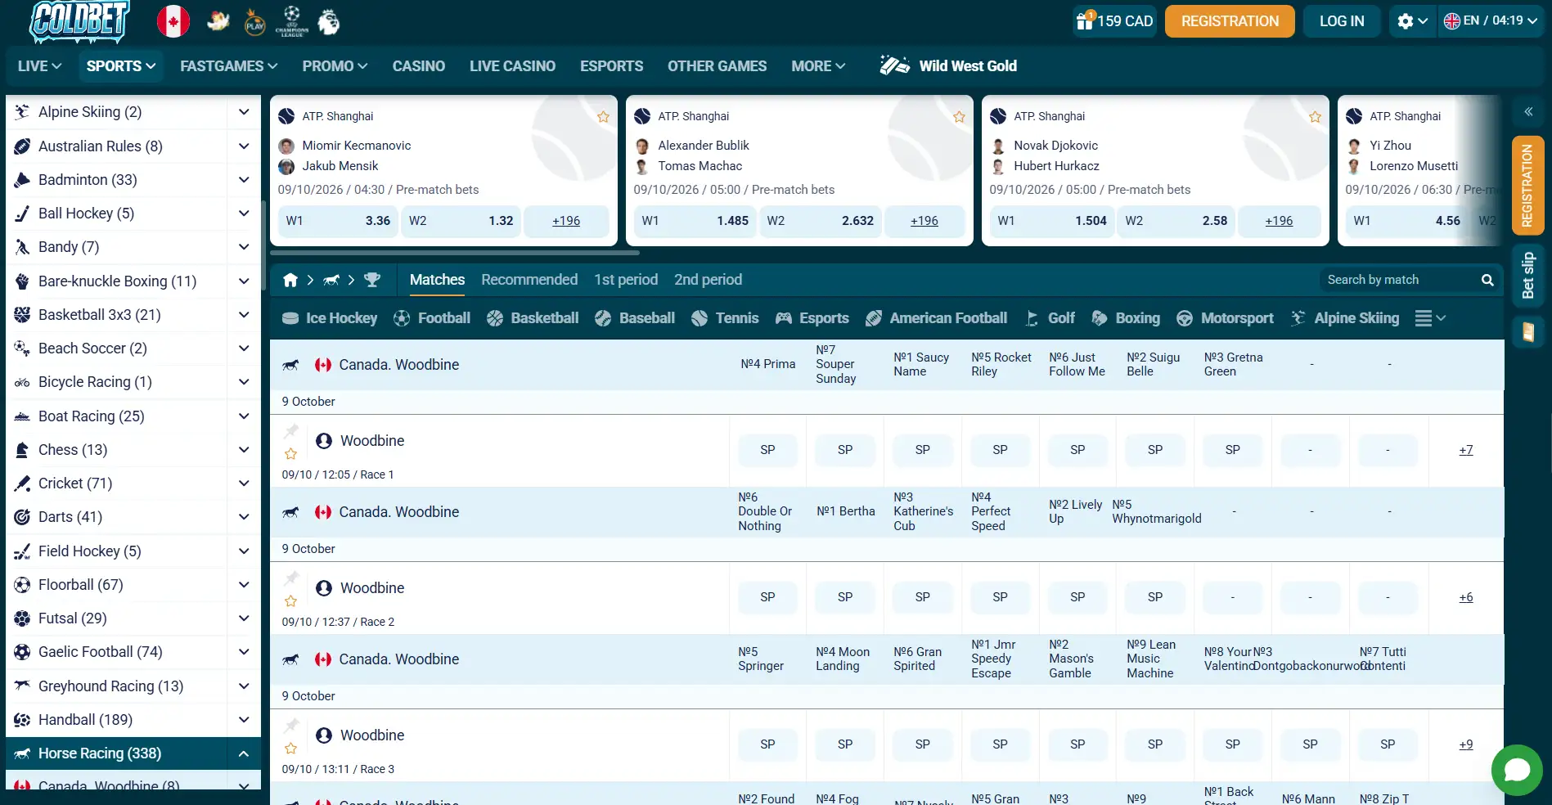Open +7 more markets for Race 1
The image size is (1552, 805).
click(x=1466, y=450)
